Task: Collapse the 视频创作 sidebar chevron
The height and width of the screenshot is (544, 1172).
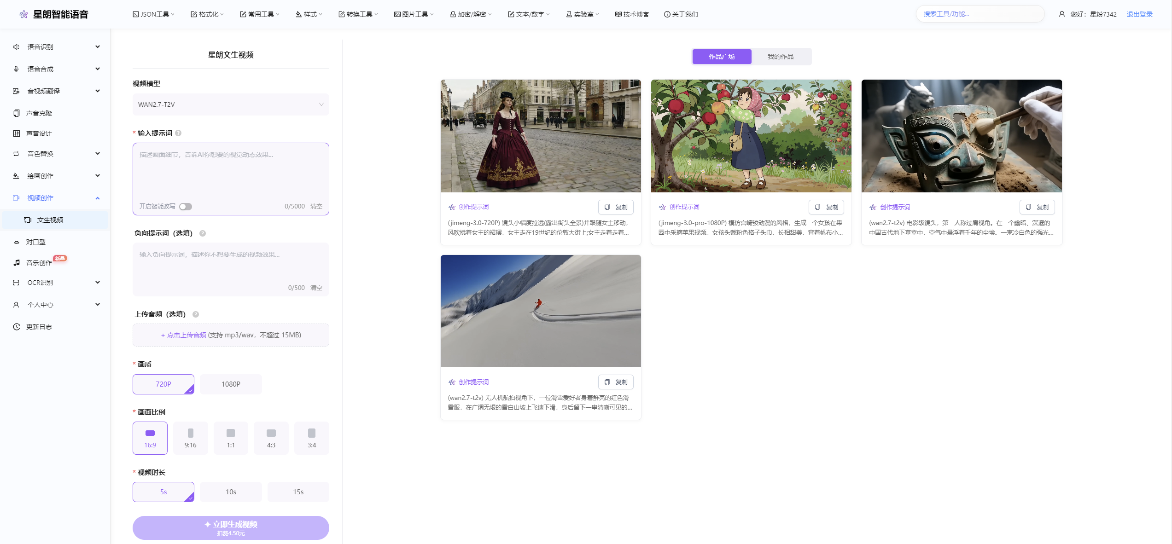Action: click(x=98, y=198)
